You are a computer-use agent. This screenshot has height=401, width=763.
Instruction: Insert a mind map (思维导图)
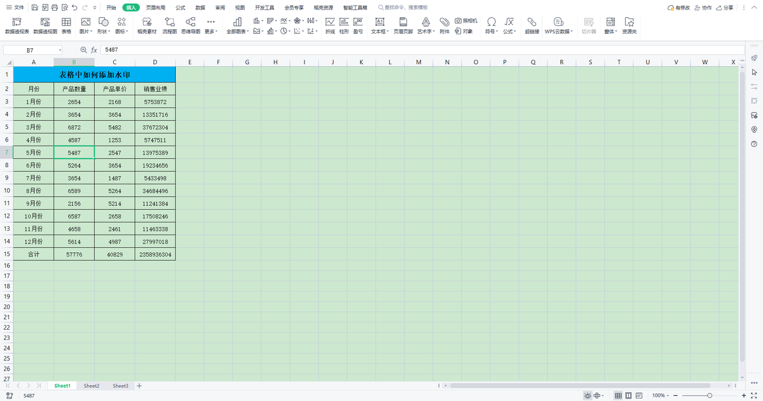point(191,25)
